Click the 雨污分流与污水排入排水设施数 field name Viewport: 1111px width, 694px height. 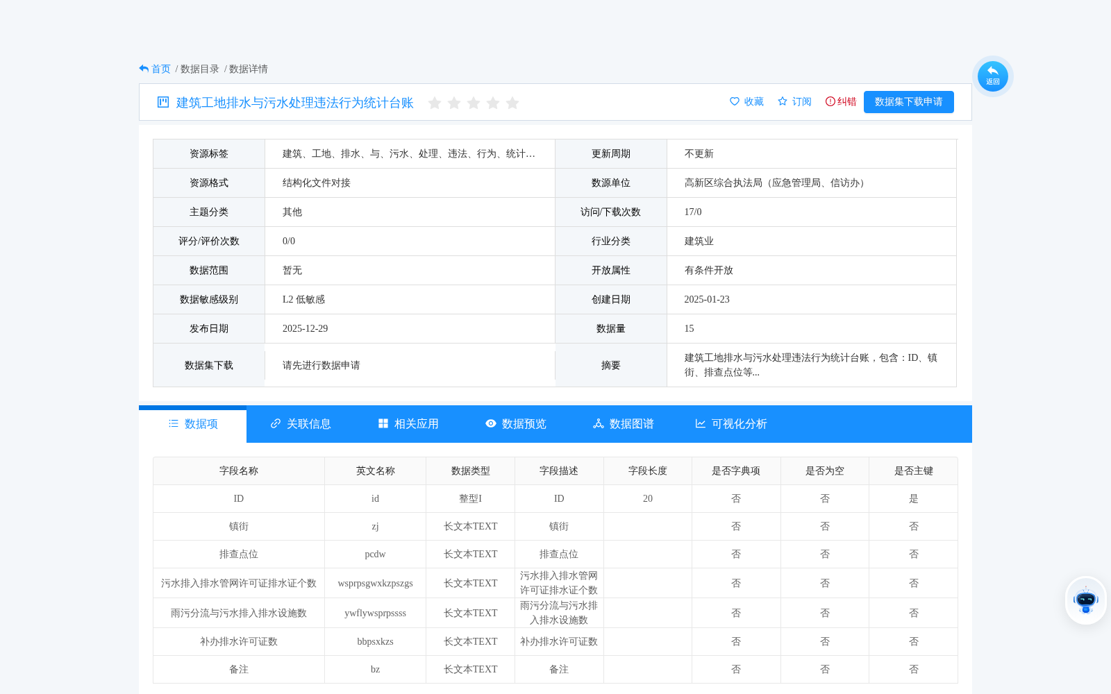coord(239,613)
